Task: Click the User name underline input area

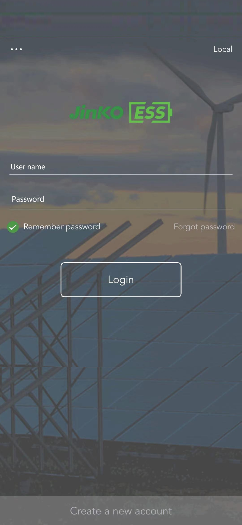Action: [121, 167]
